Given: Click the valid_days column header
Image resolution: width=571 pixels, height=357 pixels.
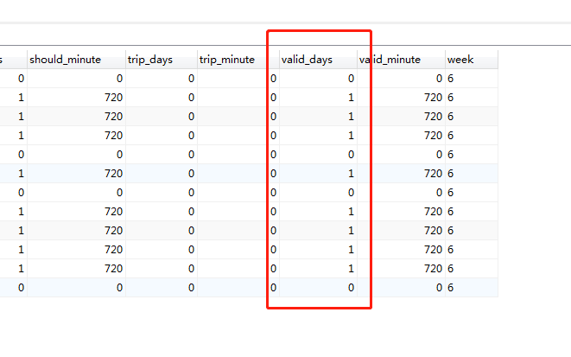Looking at the screenshot, I should click(318, 60).
